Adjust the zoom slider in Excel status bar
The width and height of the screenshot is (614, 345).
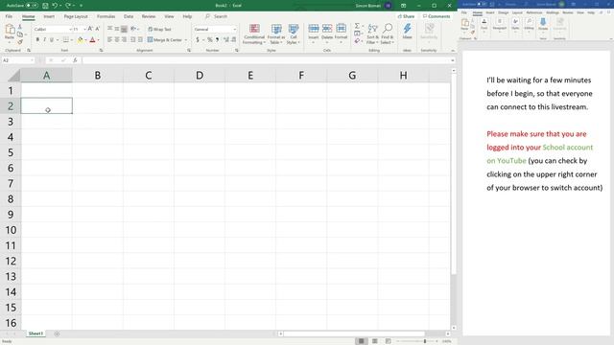point(425,341)
